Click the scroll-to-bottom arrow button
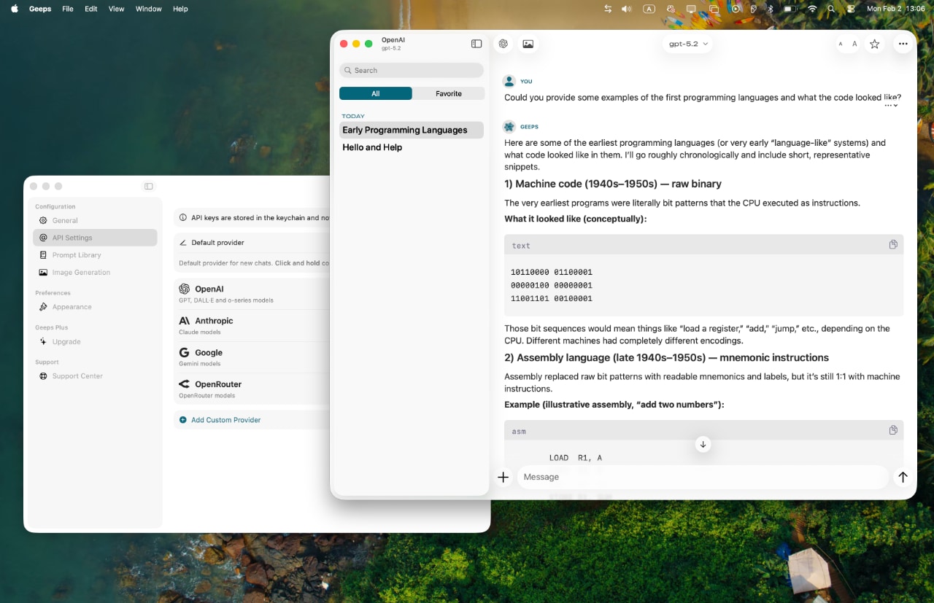Image resolution: width=934 pixels, height=603 pixels. tap(703, 444)
